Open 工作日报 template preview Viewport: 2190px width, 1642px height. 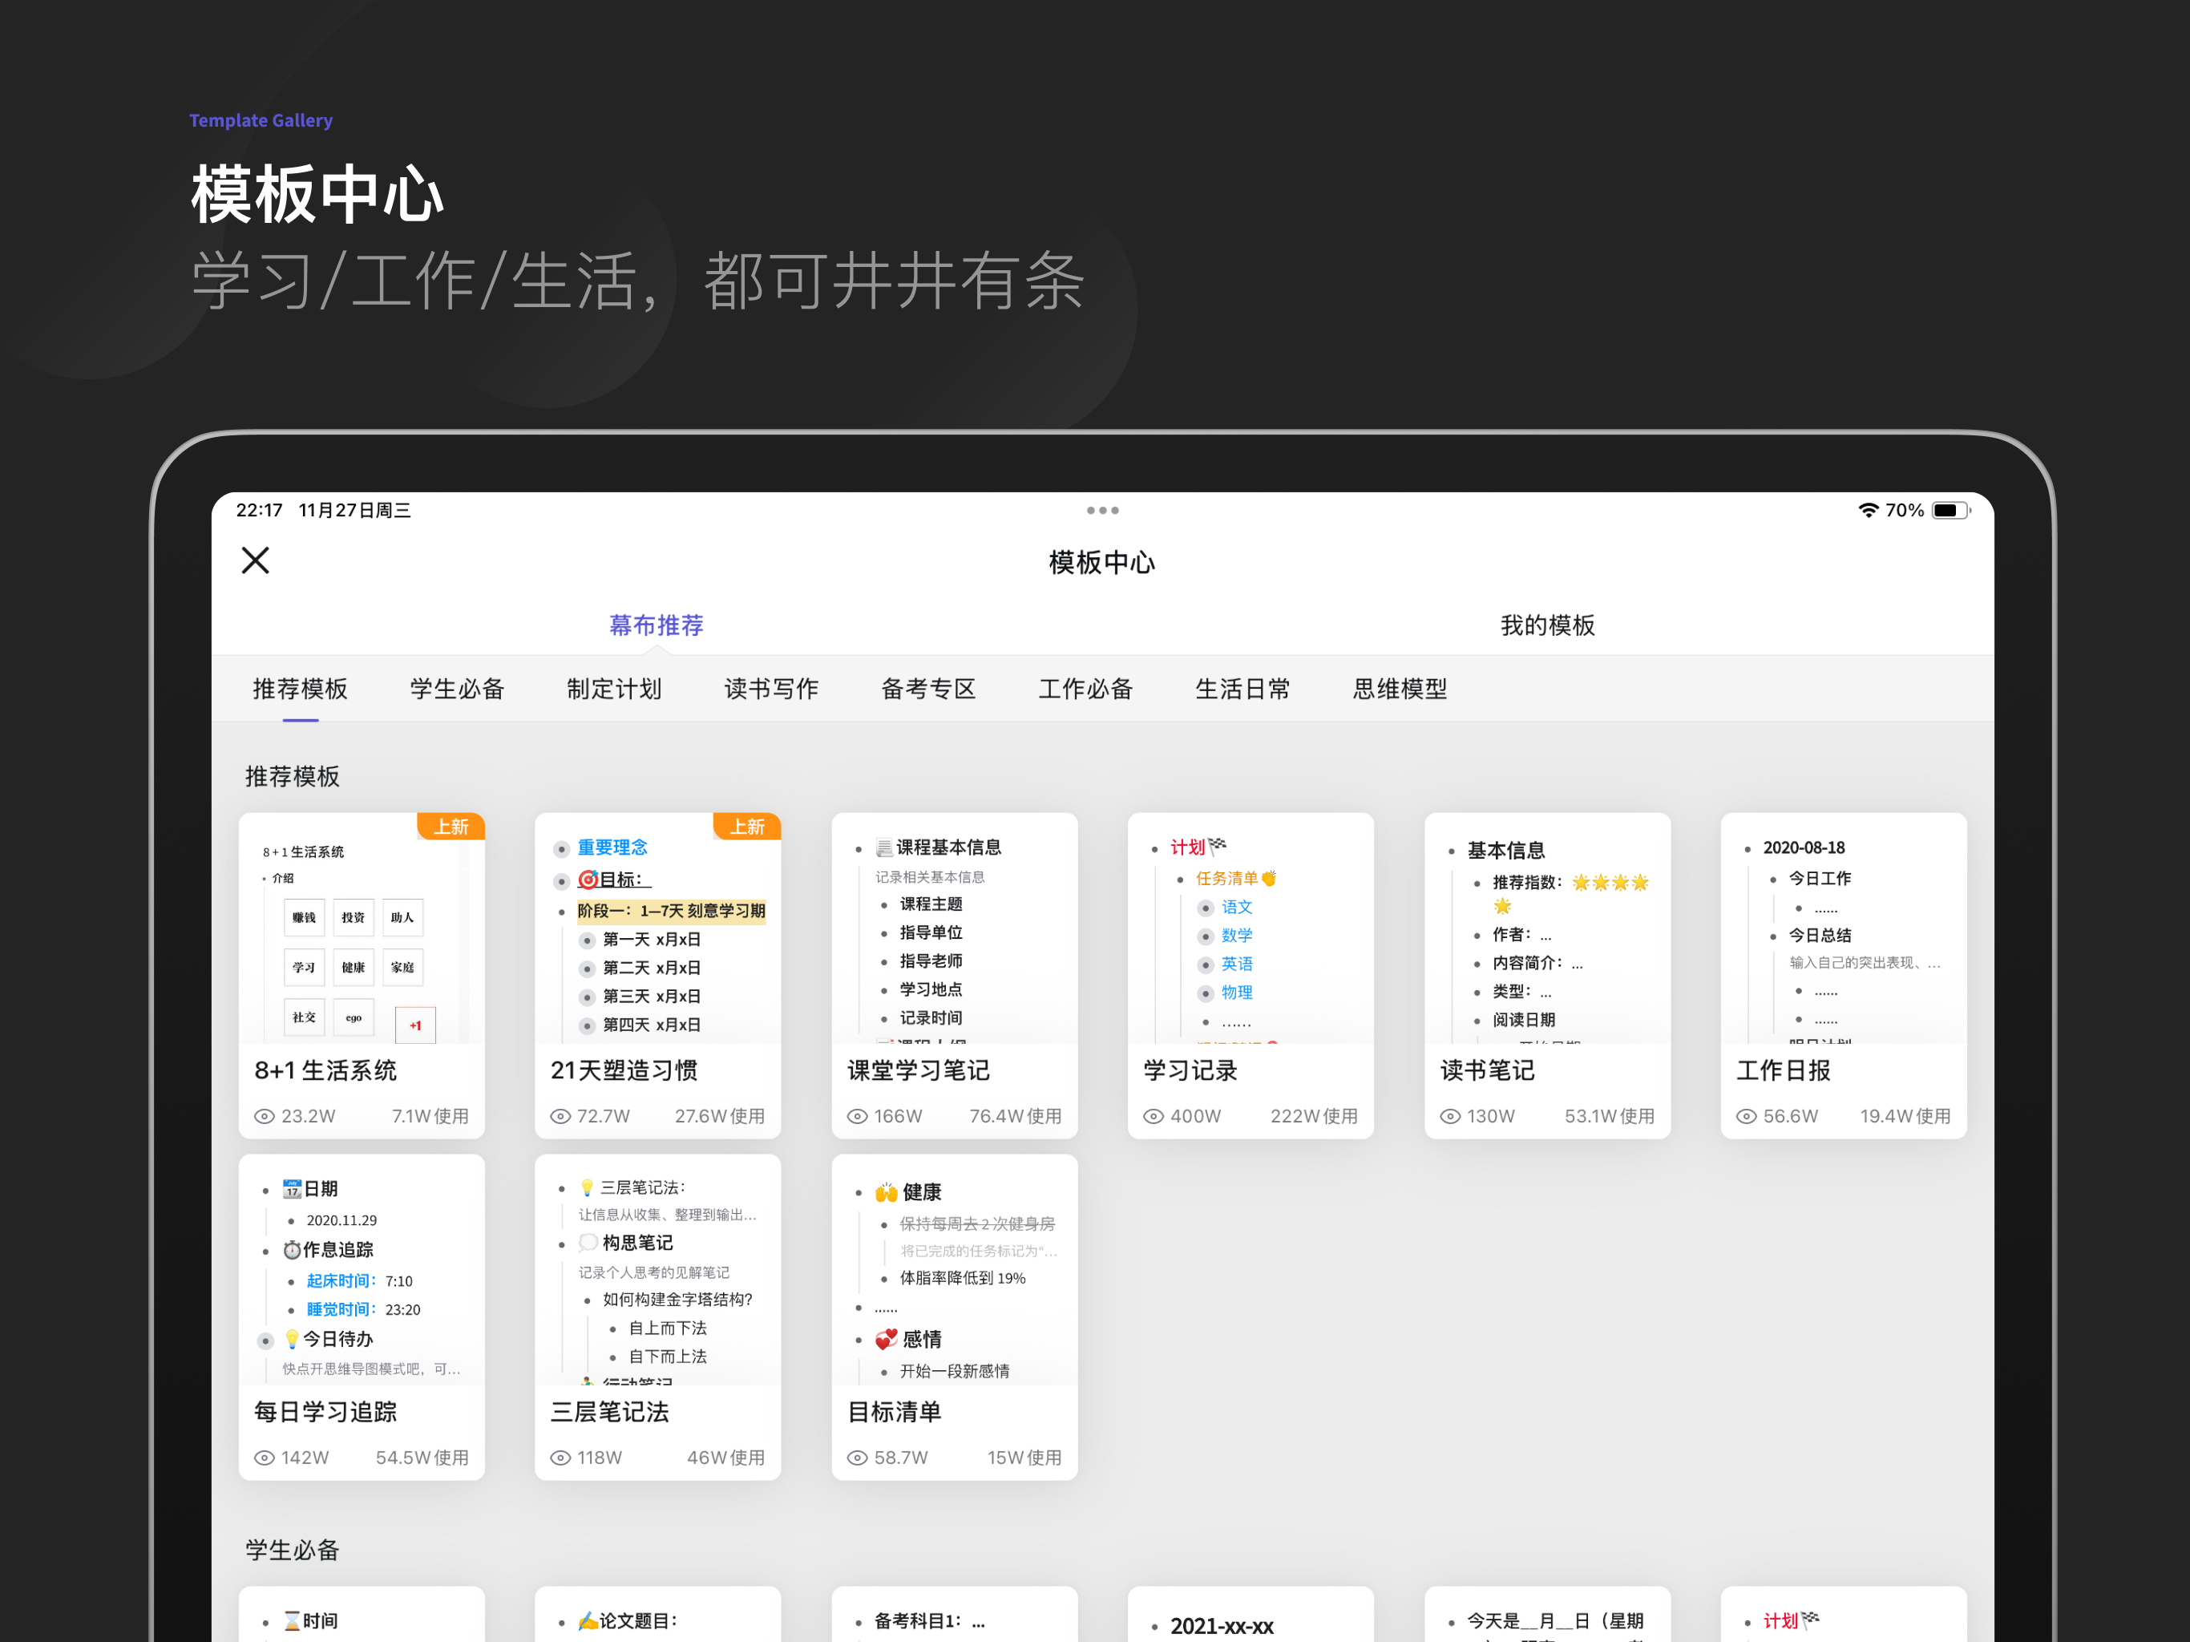(x=1844, y=928)
